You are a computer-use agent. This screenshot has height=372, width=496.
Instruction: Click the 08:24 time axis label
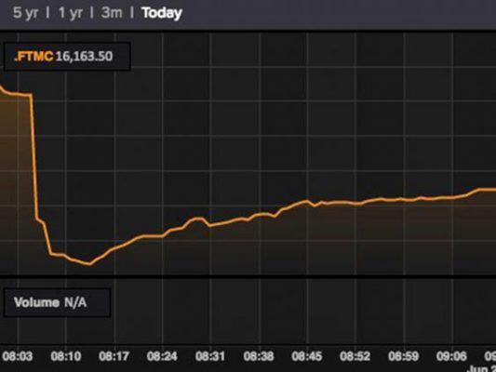pos(162,356)
